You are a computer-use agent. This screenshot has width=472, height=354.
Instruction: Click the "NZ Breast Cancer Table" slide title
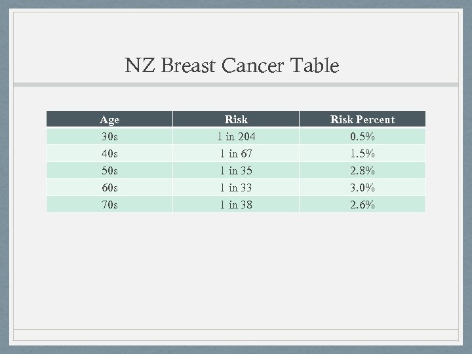tap(232, 66)
